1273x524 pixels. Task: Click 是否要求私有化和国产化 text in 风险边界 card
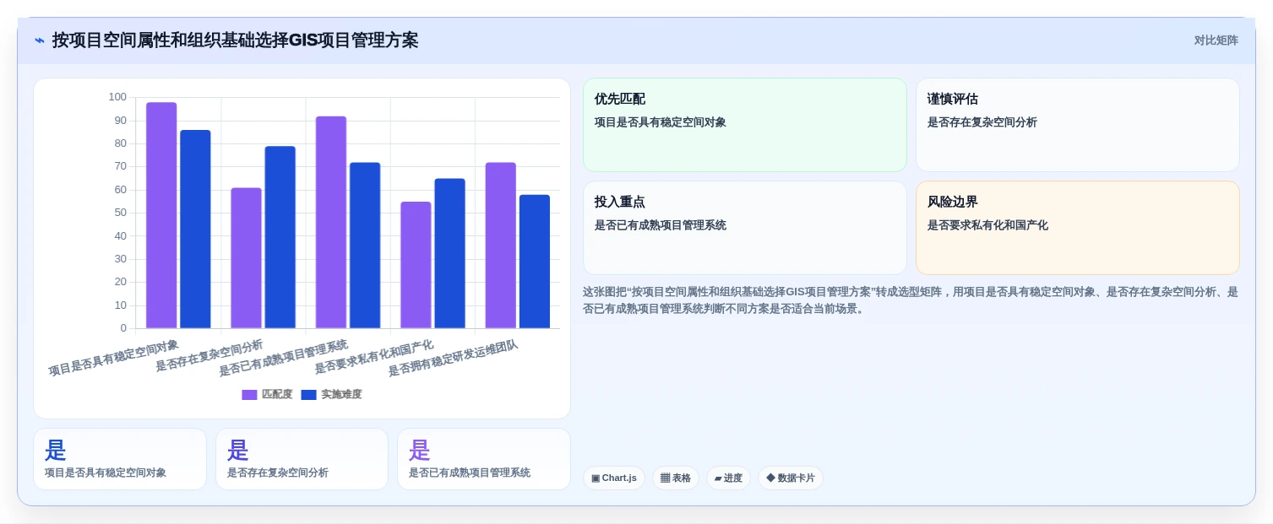tap(987, 225)
